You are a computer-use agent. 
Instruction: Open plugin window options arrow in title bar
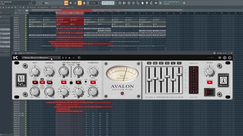13,53
